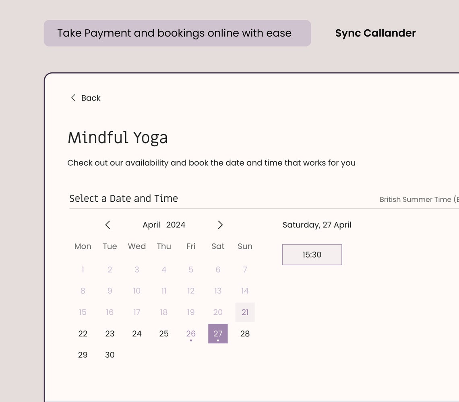Choose April 30 on the calendar
Image resolution: width=459 pixels, height=402 pixels.
110,355
